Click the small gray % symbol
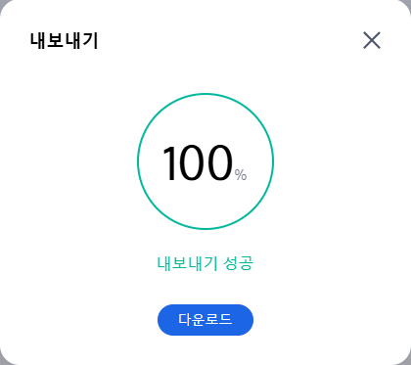Screen dimensions: 411x365 (241, 175)
